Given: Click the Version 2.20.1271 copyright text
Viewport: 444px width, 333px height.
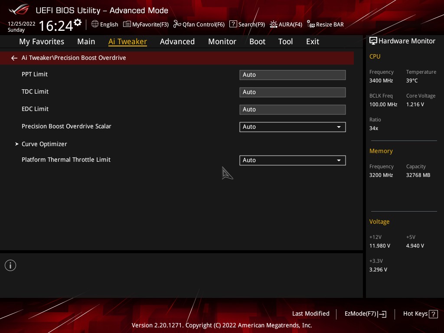Looking at the screenshot, I should [222, 325].
